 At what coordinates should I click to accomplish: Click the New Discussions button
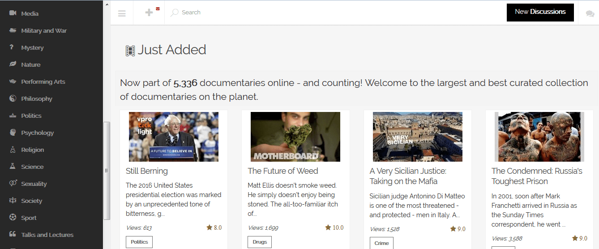click(540, 12)
